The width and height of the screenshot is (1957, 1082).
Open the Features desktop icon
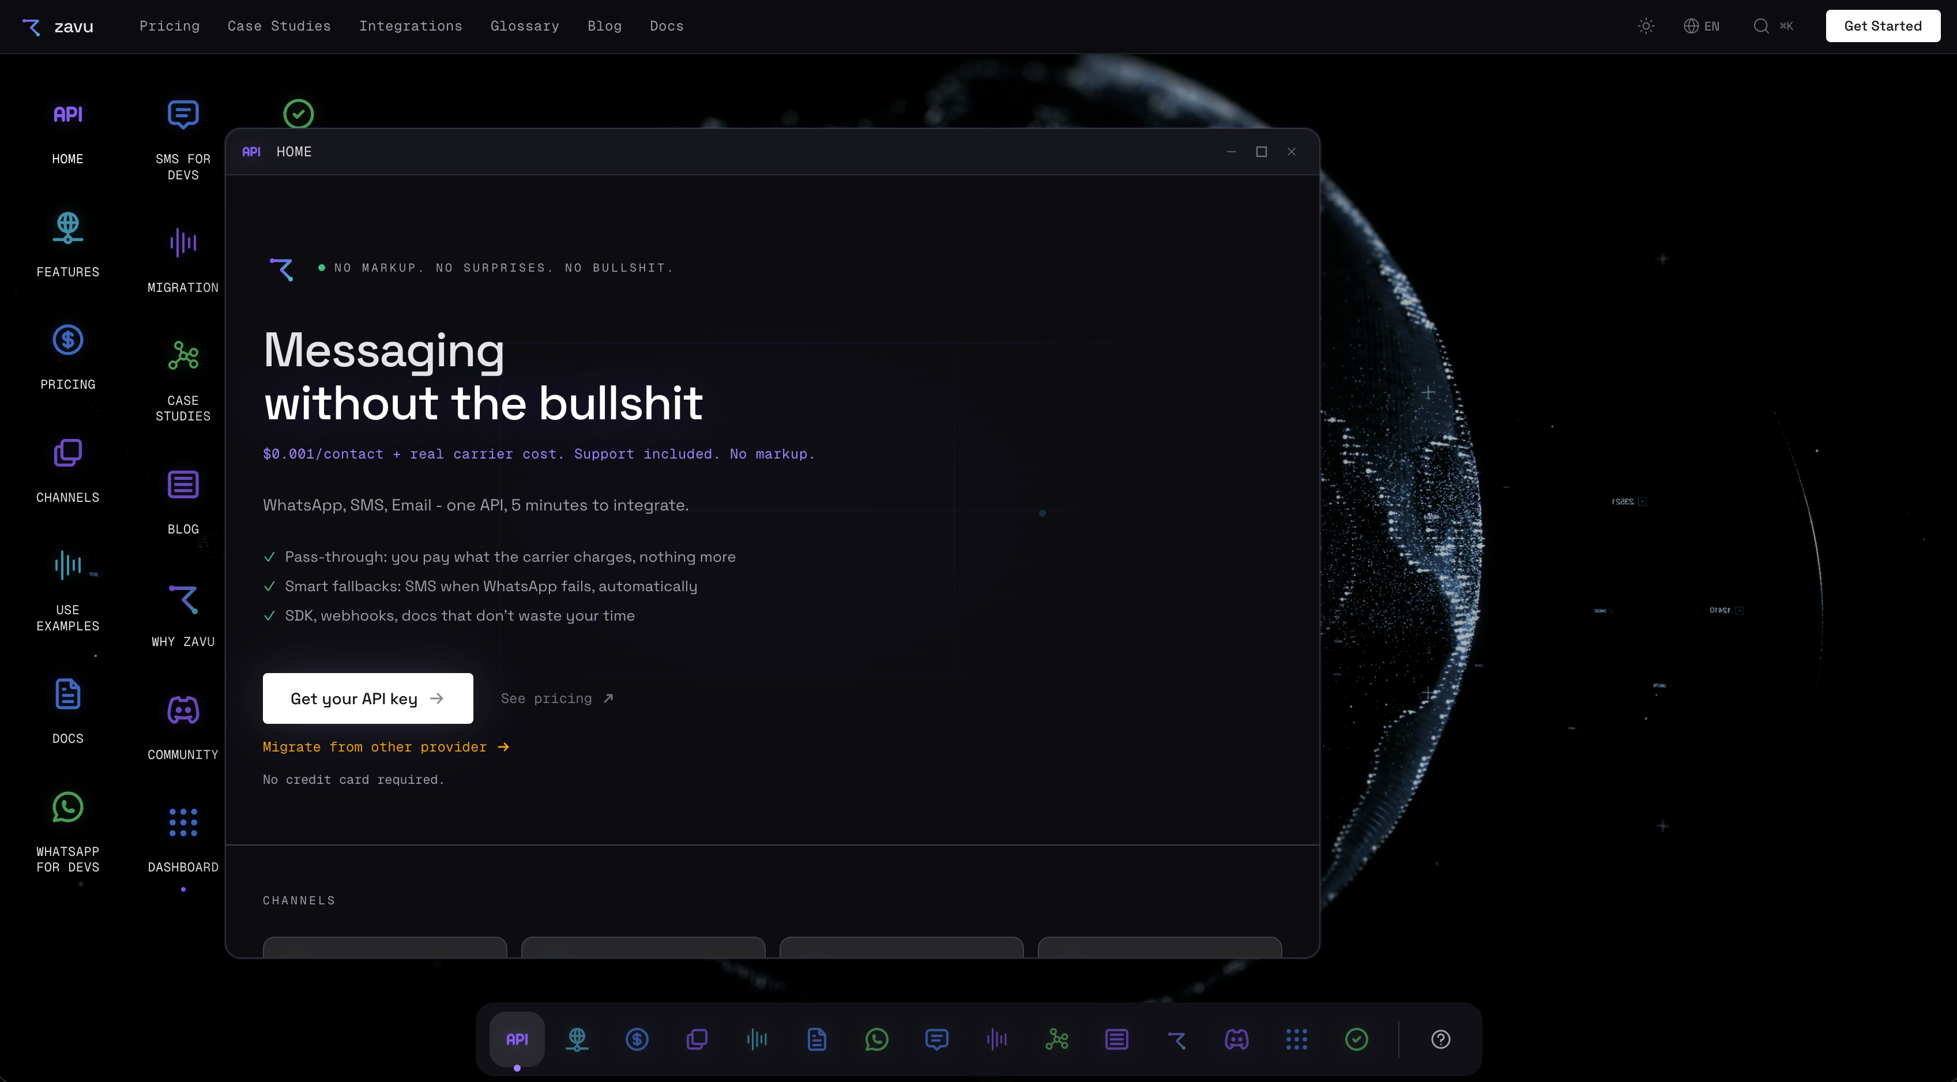click(67, 228)
